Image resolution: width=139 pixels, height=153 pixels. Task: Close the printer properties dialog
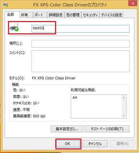coord(133,4)
